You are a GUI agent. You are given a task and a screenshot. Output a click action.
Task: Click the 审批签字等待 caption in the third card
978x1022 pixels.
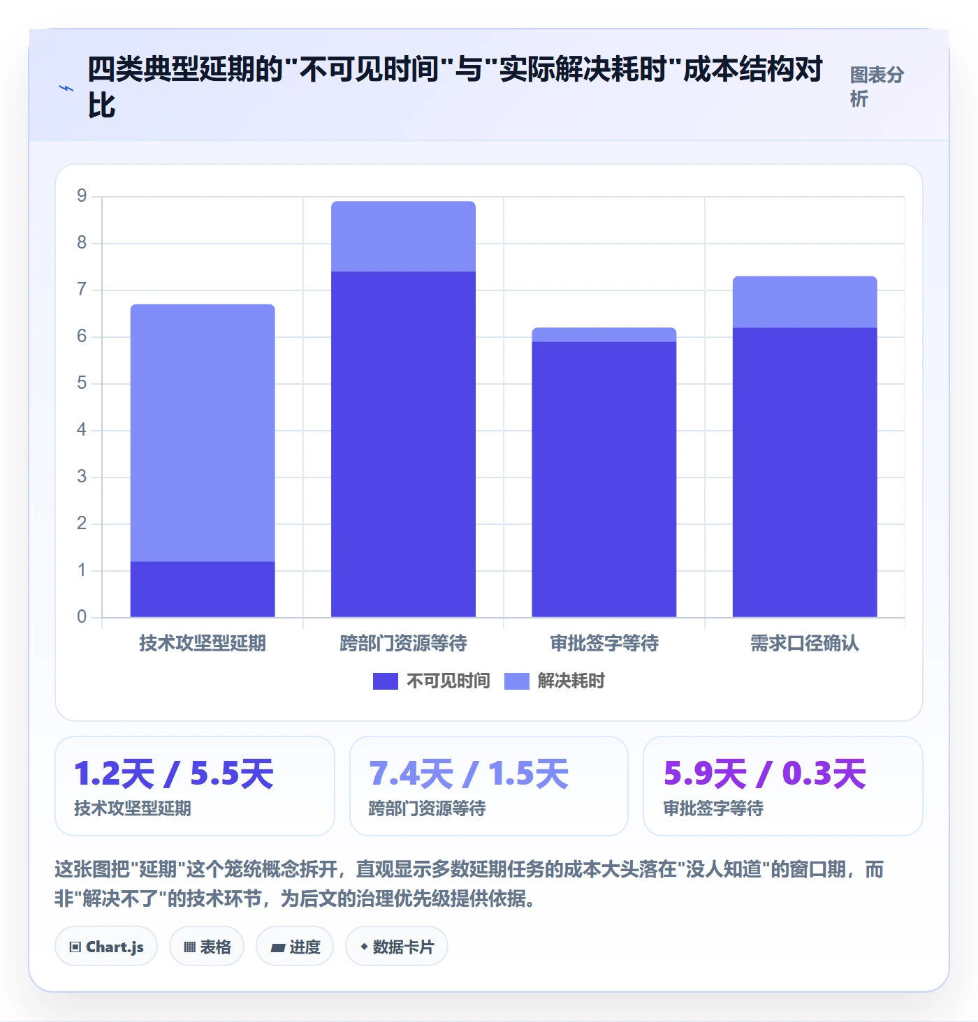[x=713, y=808]
